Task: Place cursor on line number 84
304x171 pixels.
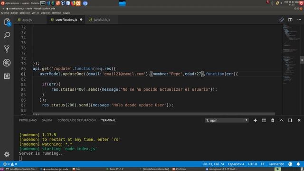Action: (23, 90)
